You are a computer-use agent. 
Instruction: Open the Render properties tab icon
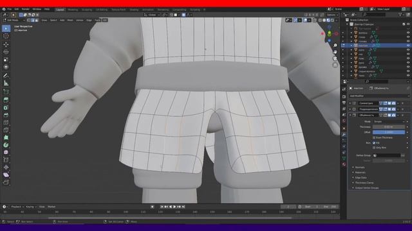344,96
